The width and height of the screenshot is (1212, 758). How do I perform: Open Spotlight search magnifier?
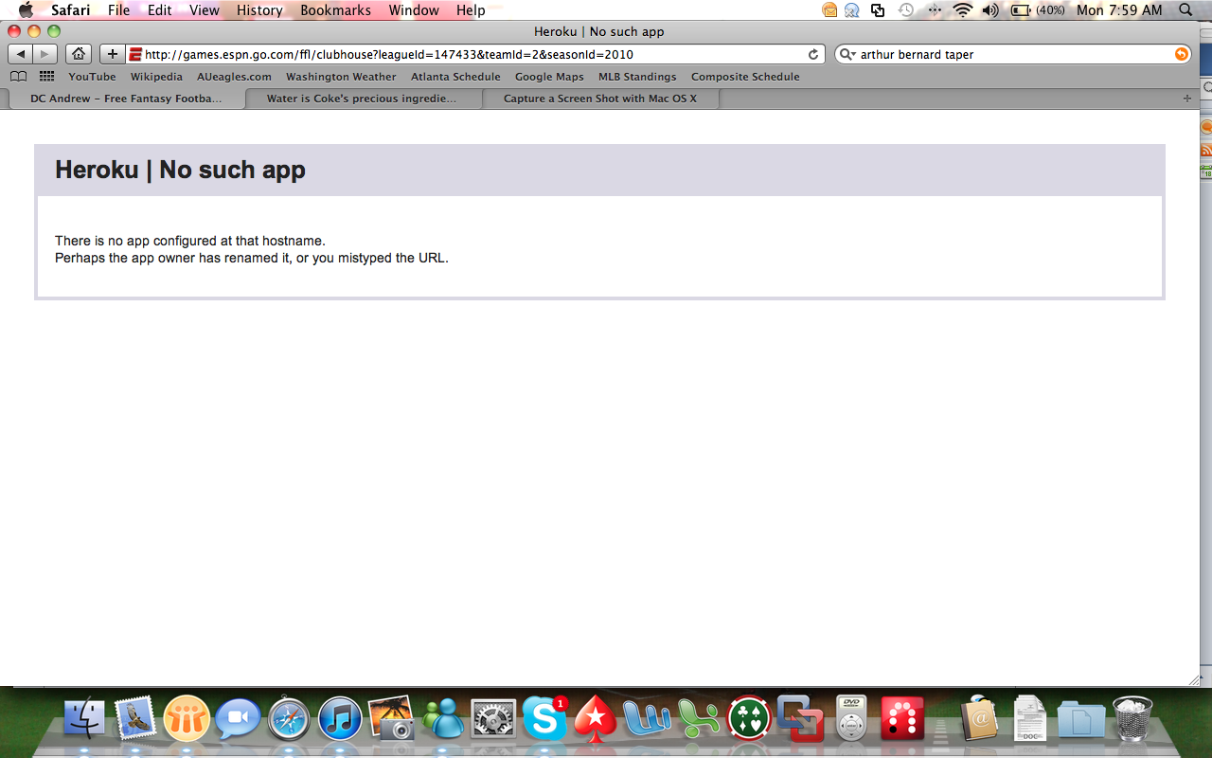(x=1185, y=10)
